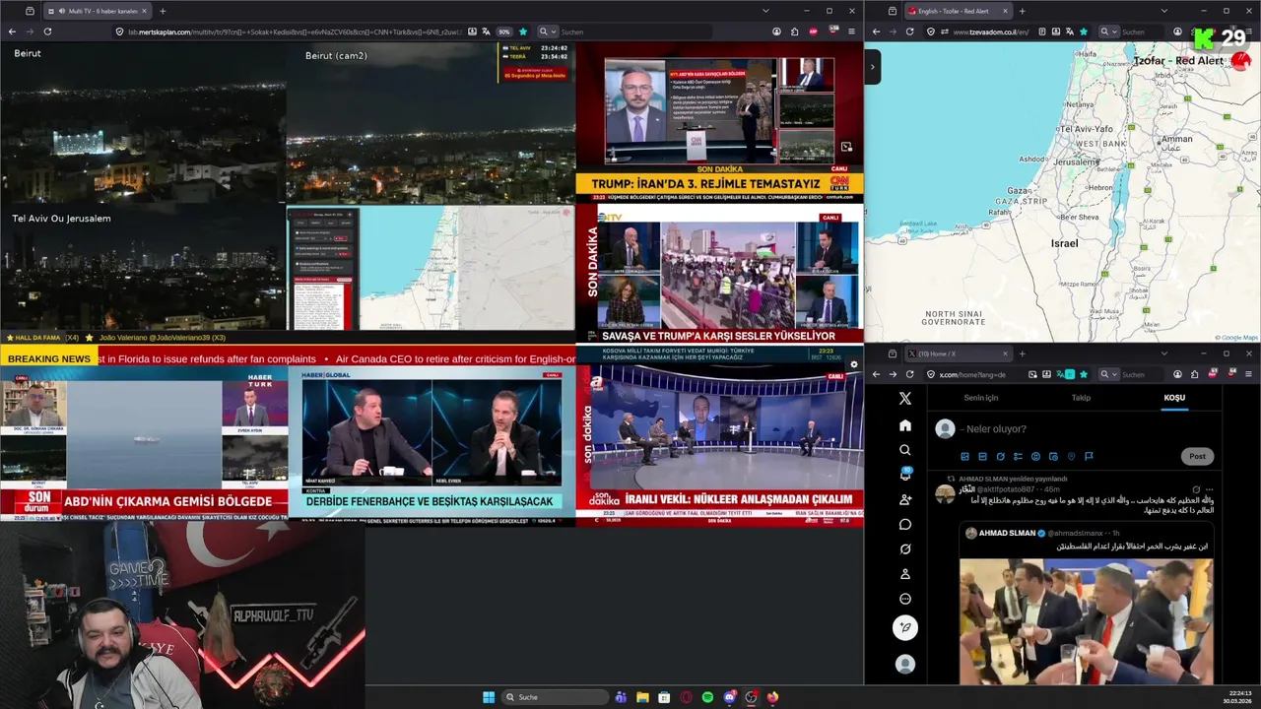Open chat messages in X sidebar
The image size is (1261, 709).
point(905,524)
